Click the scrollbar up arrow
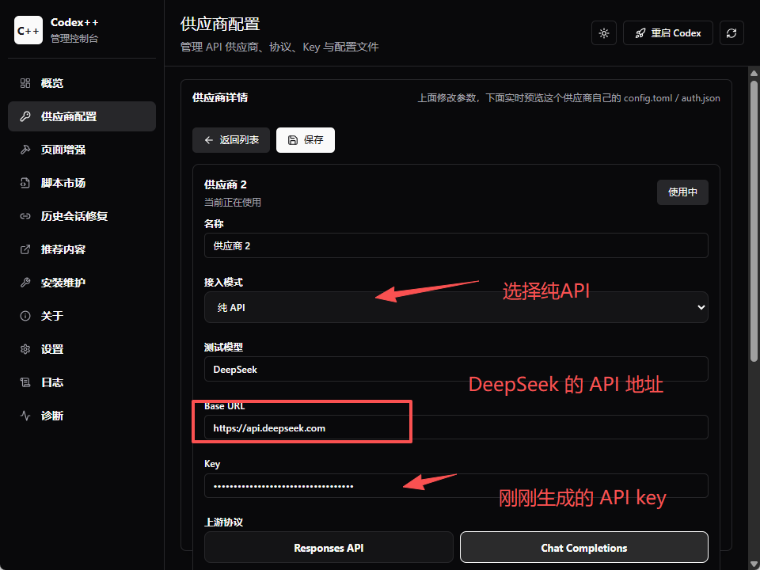The height and width of the screenshot is (570, 760). click(754, 73)
